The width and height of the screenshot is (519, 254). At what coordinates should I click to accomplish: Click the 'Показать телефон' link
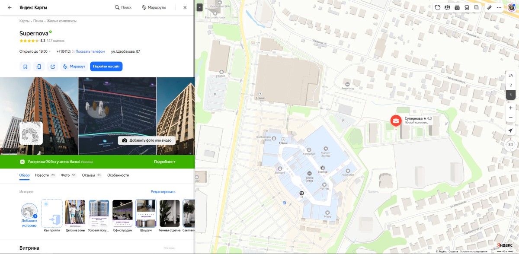(90, 51)
